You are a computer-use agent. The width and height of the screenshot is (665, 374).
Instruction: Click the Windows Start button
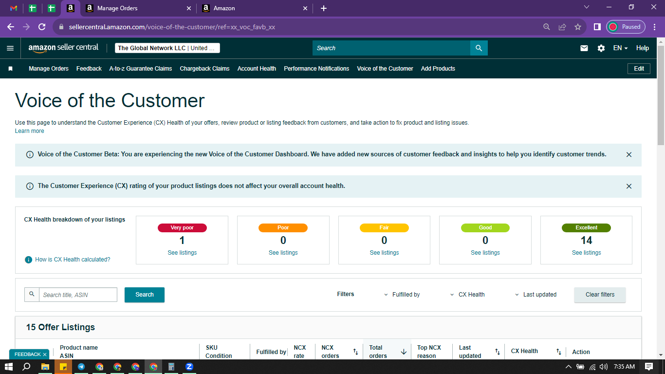[x=9, y=367]
